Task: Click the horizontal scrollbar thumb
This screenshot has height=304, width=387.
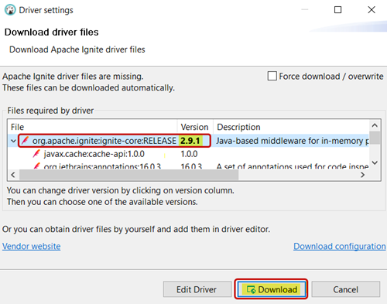Action: pyautogui.click(x=129, y=175)
